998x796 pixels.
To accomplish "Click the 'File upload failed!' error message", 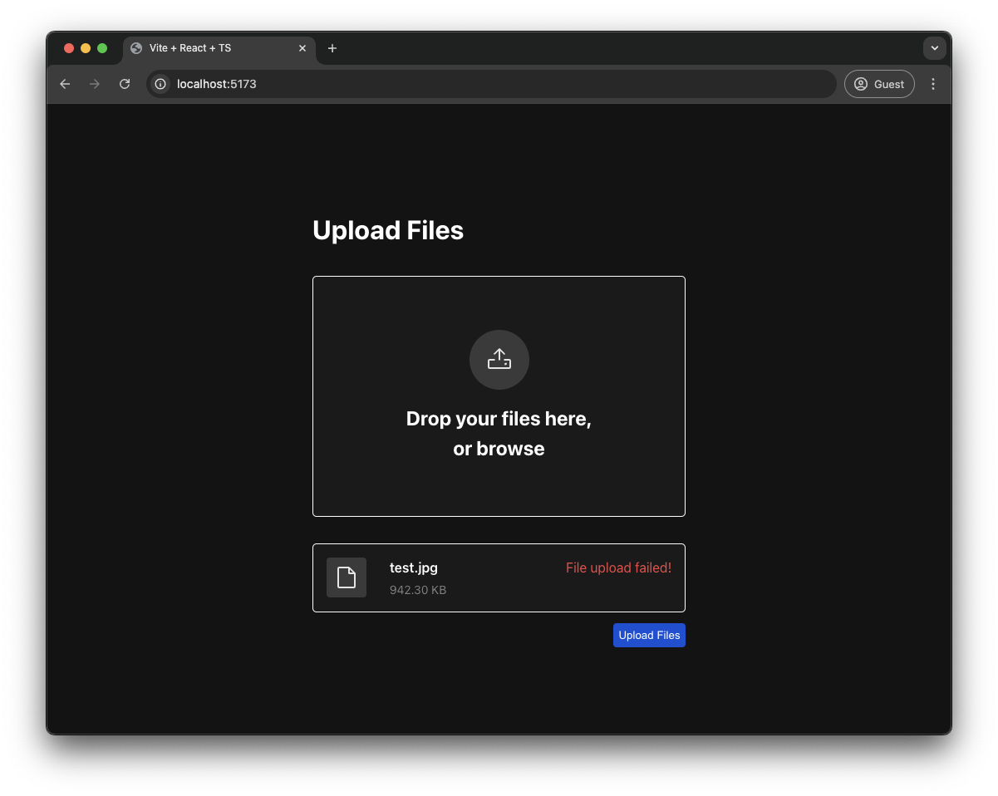I will coord(618,568).
